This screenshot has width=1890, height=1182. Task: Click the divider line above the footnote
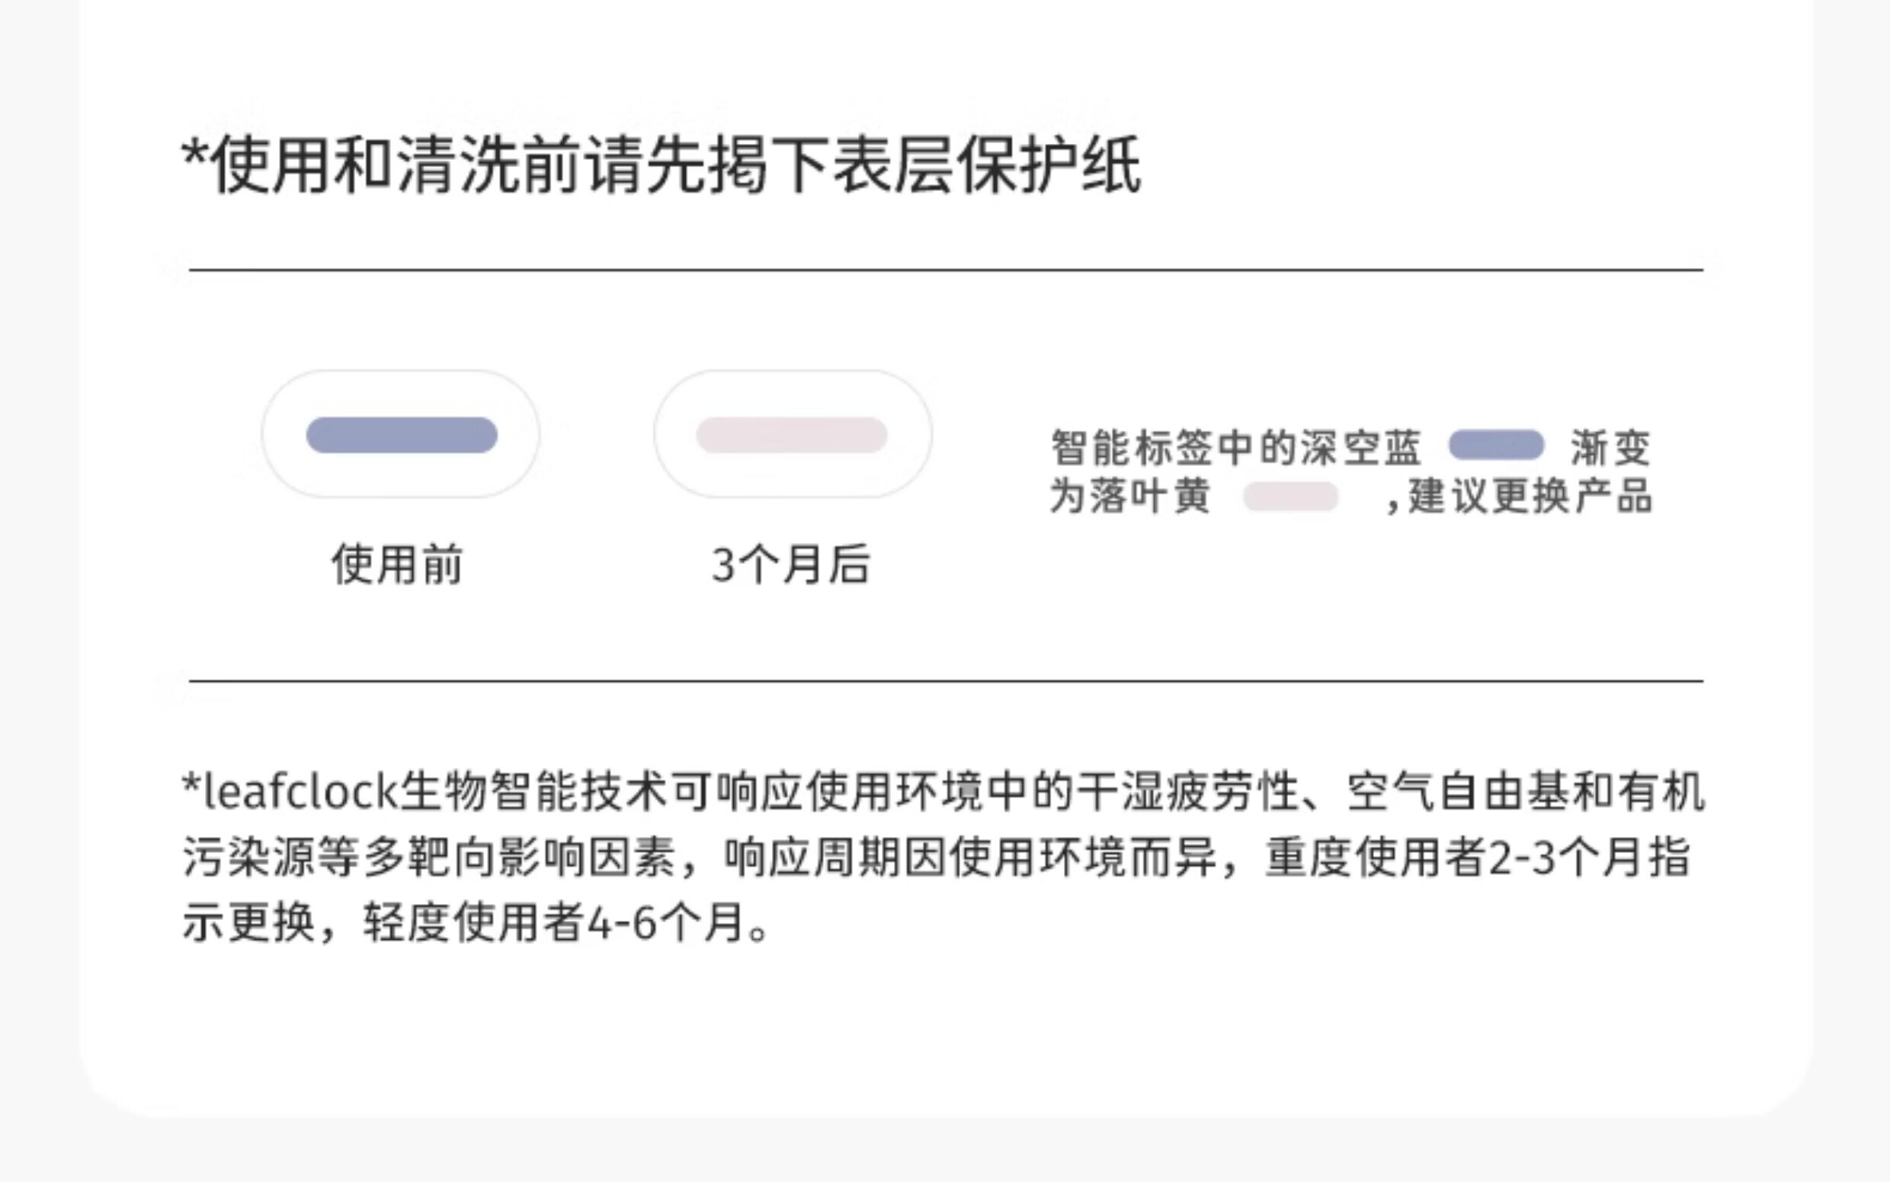tap(945, 681)
